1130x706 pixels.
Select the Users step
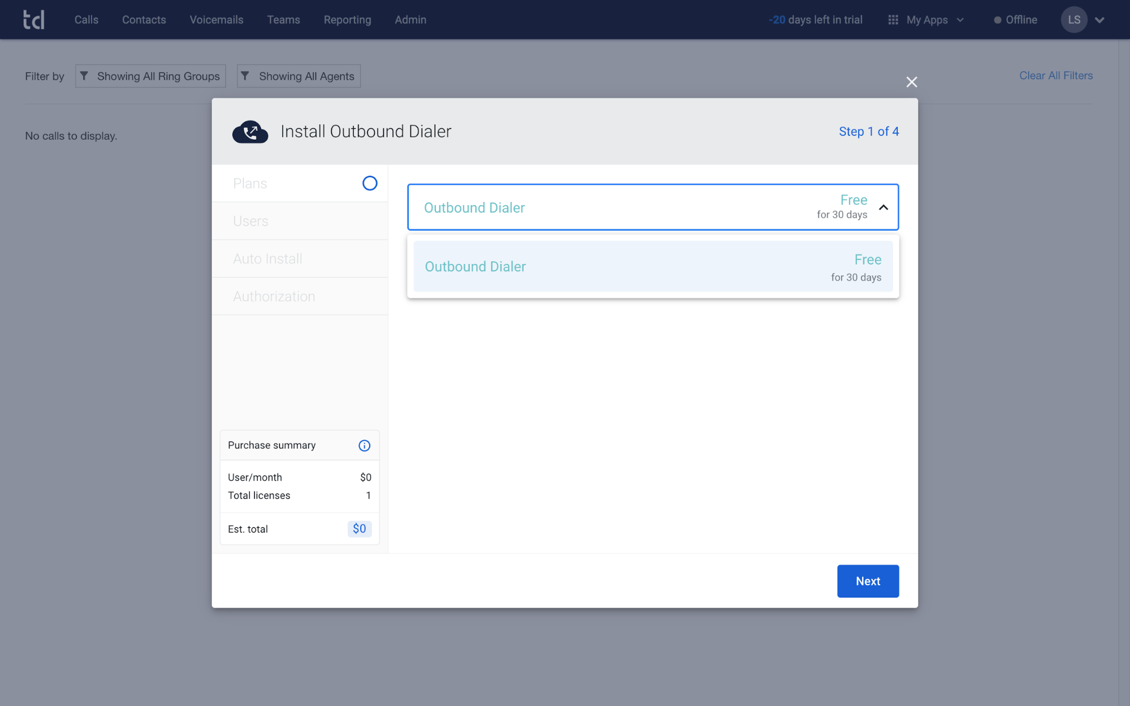click(300, 221)
